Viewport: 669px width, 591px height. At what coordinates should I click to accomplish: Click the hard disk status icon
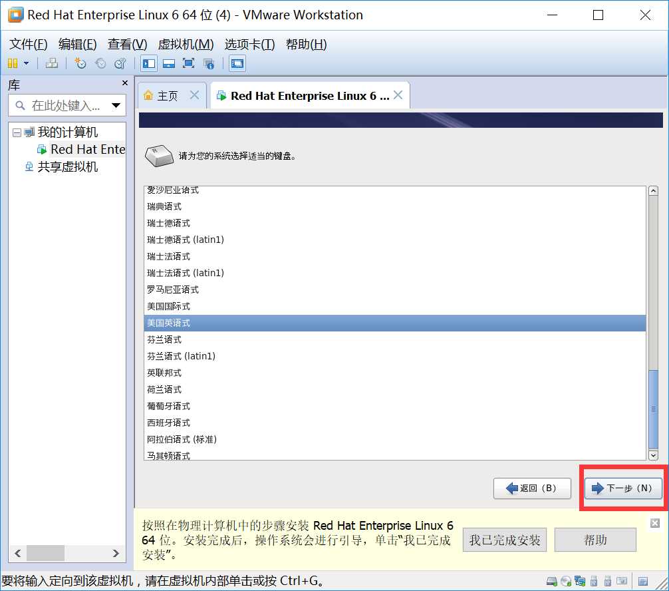click(x=552, y=581)
